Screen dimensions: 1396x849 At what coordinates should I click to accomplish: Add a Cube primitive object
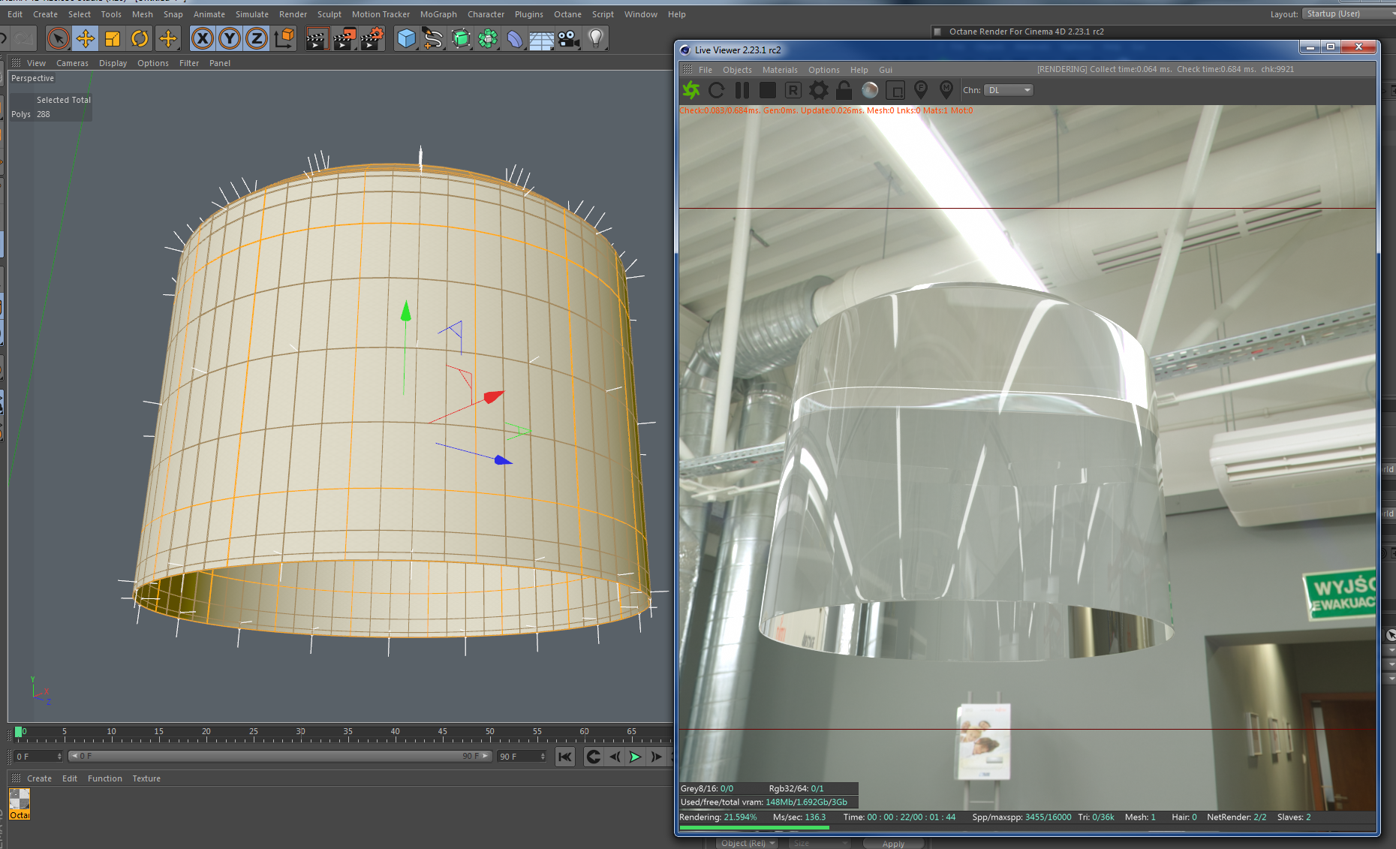coord(406,38)
